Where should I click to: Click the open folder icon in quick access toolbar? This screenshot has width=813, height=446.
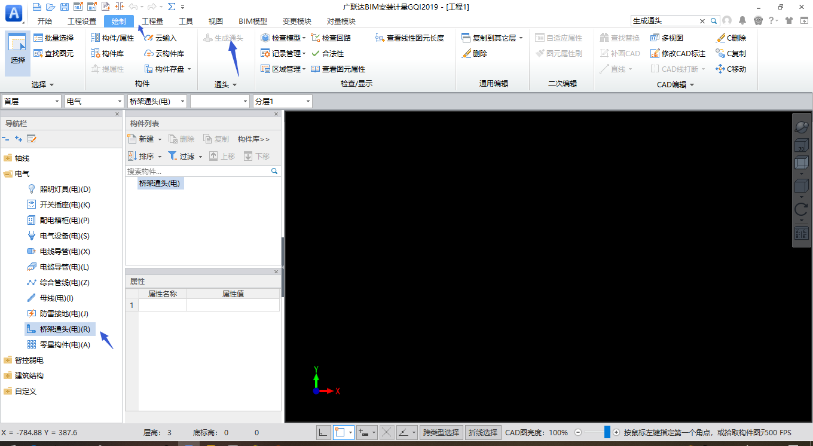point(50,7)
